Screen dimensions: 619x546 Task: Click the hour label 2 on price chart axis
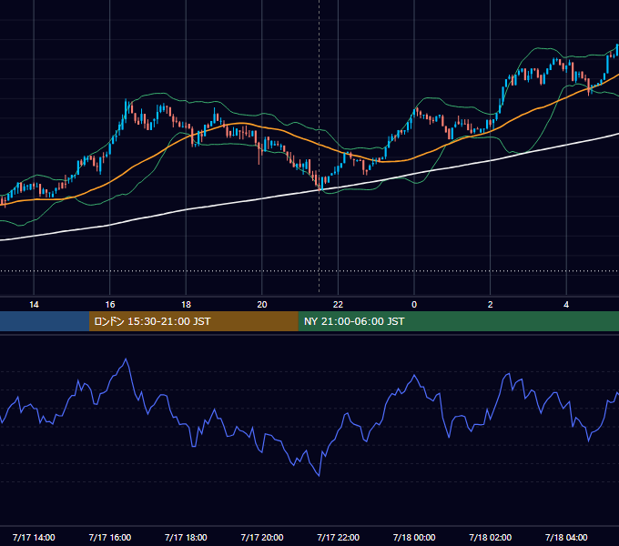(491, 305)
